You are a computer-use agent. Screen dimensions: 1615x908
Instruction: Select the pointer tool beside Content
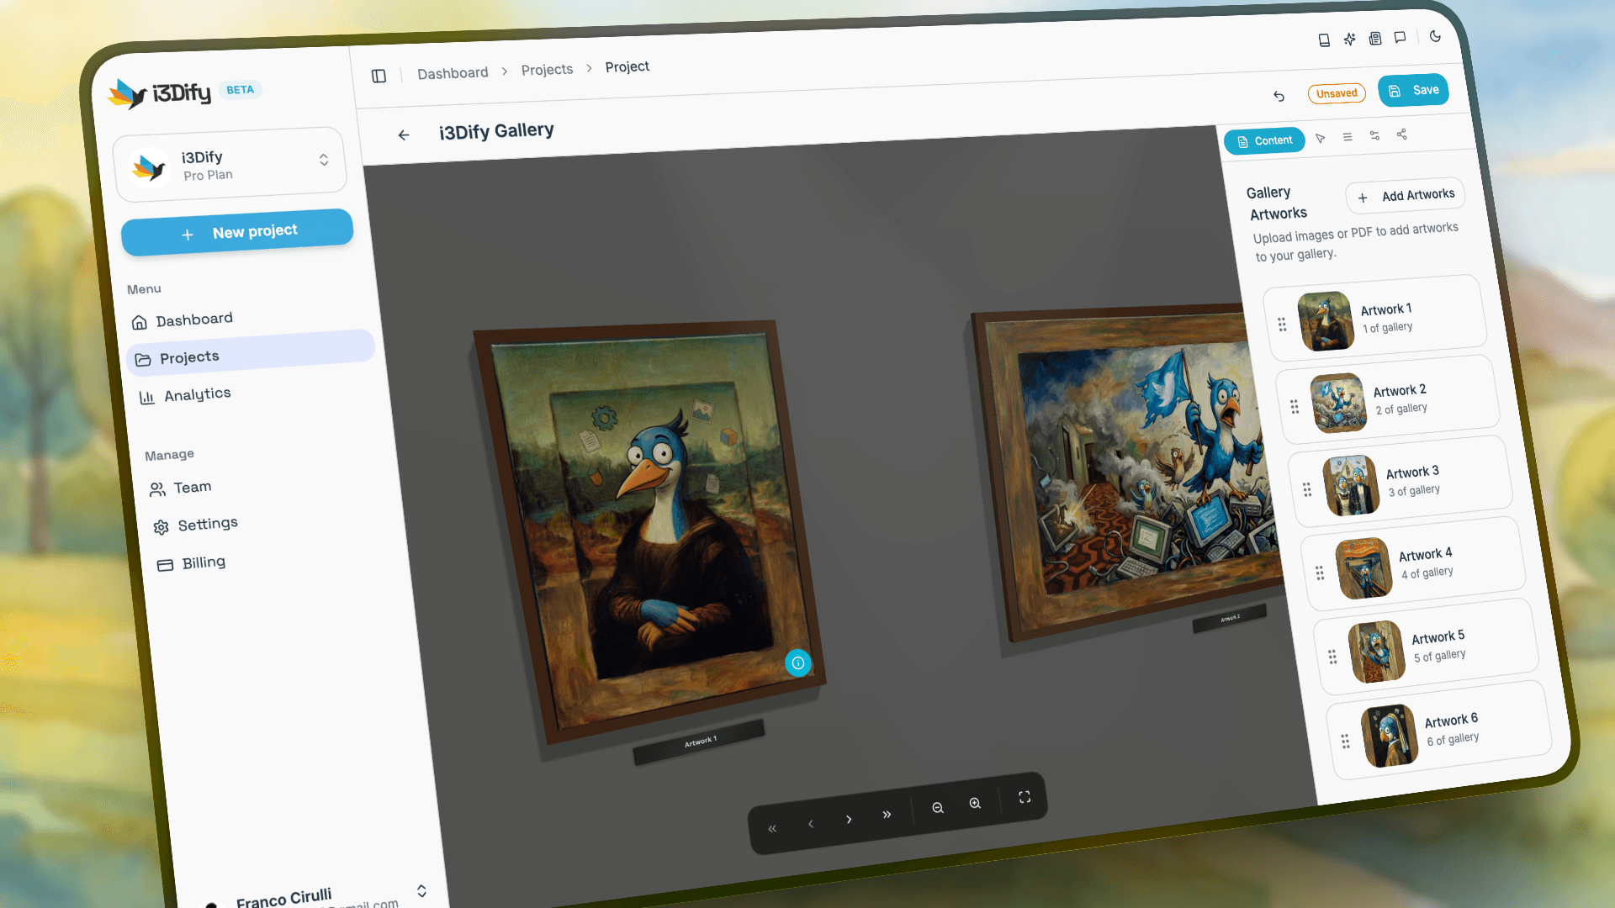pos(1321,139)
